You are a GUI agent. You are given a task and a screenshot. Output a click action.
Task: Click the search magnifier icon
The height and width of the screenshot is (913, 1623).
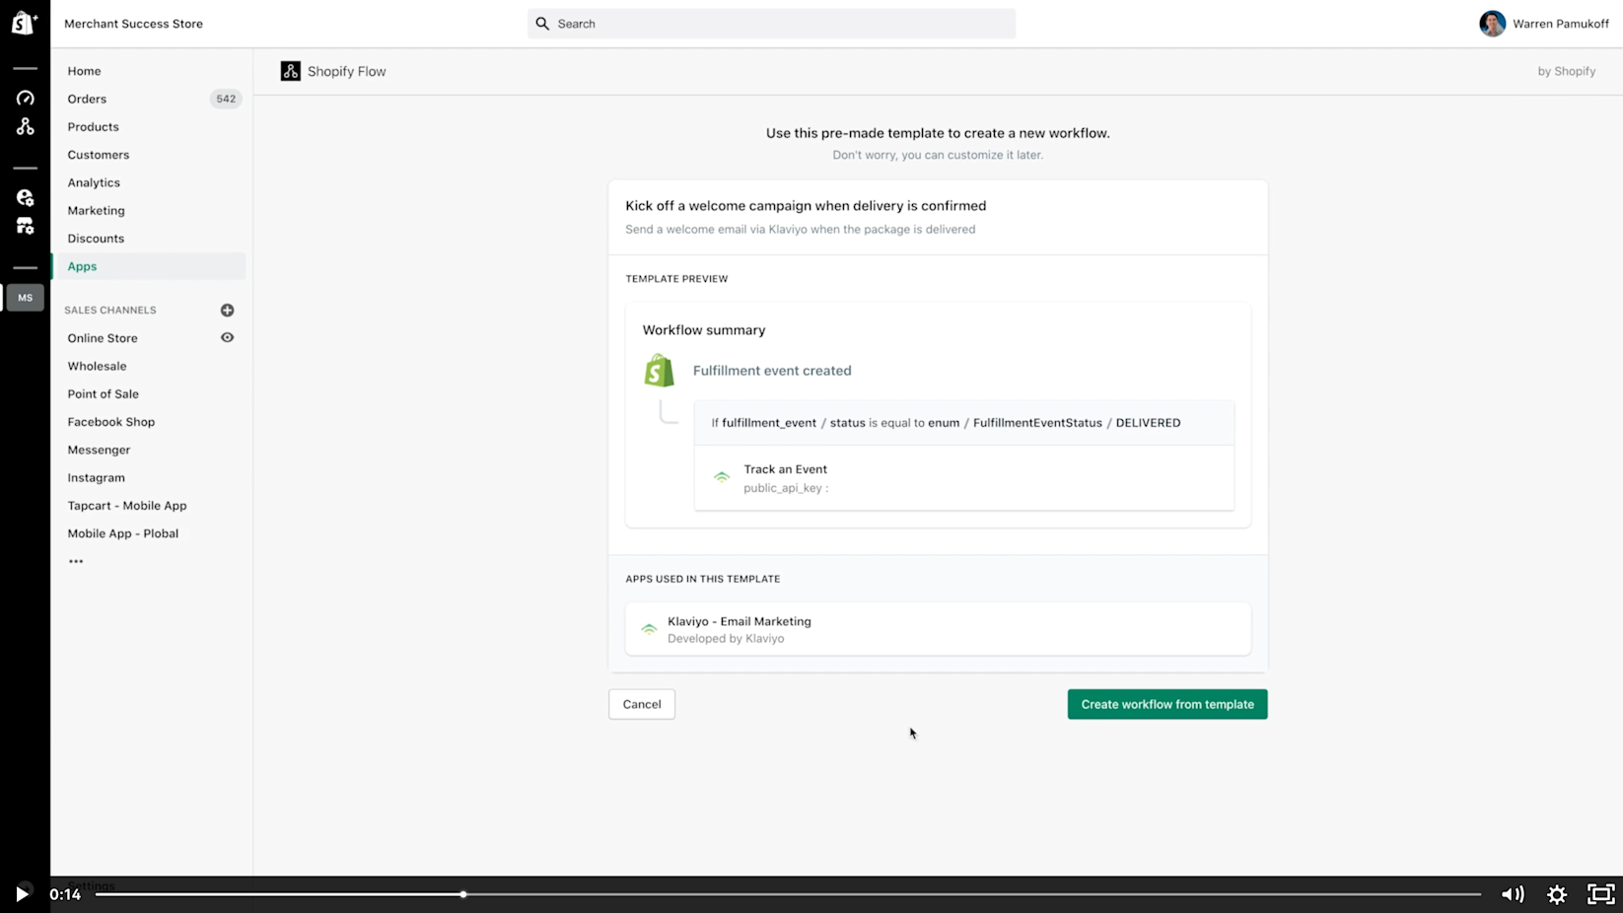point(542,24)
